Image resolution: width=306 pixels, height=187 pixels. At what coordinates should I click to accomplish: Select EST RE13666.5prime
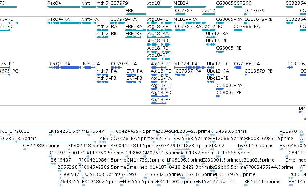point(219,156)
